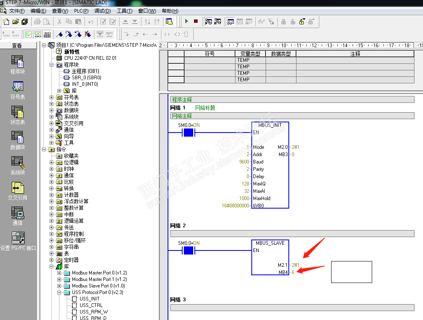This screenshot has width=423, height=320.
Task: Click the Open project folder icon
Action: pyautogui.click(x=15, y=22)
